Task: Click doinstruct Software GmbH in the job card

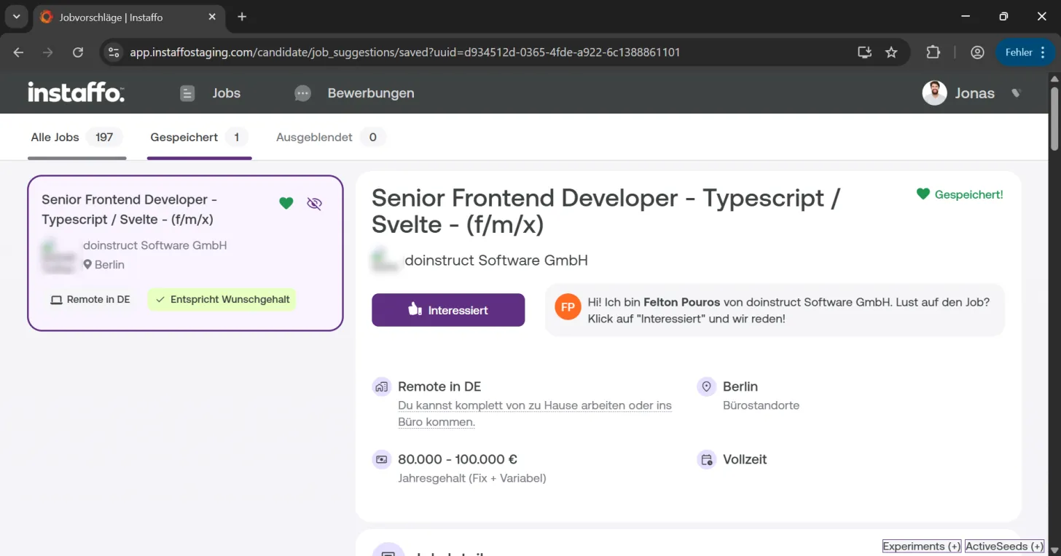Action: 155,245
